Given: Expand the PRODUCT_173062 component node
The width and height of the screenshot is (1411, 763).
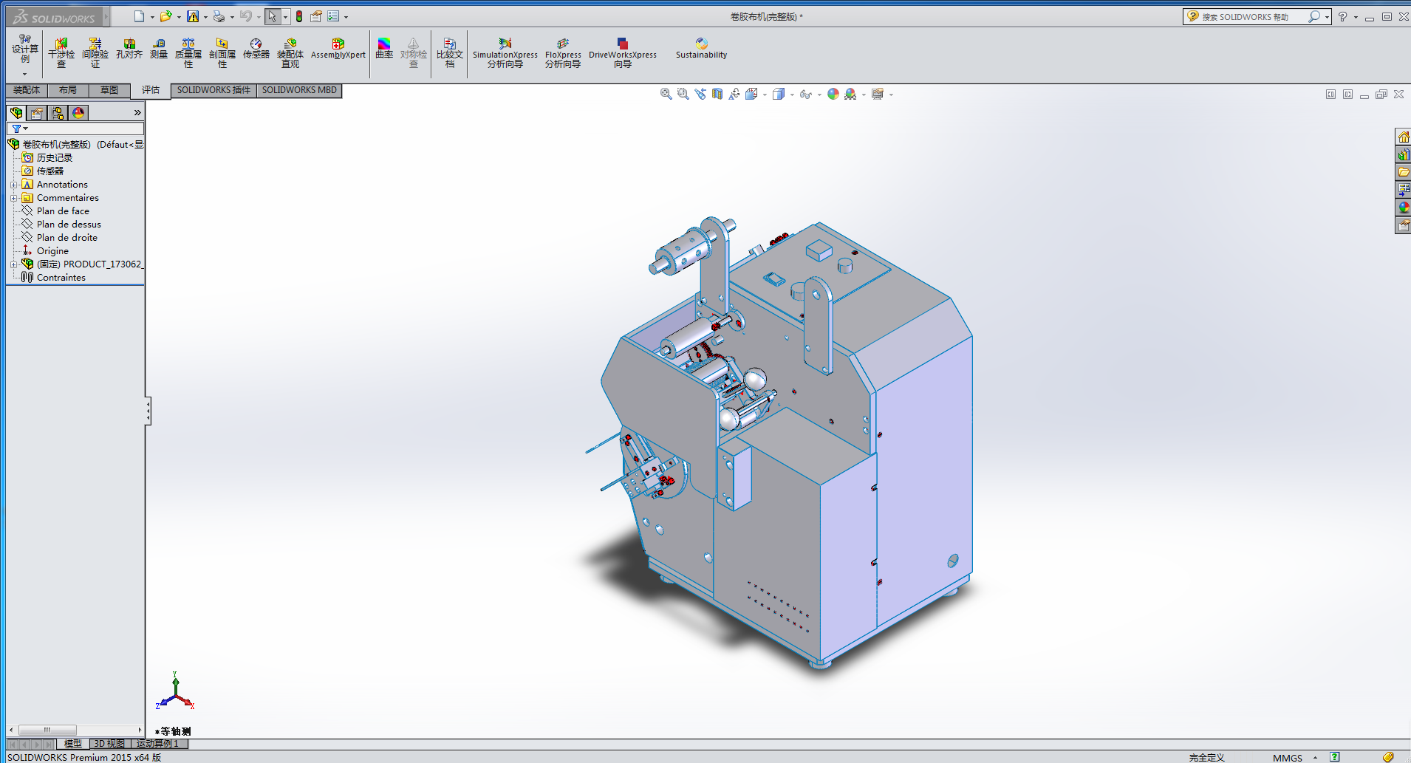Looking at the screenshot, I should (x=13, y=264).
